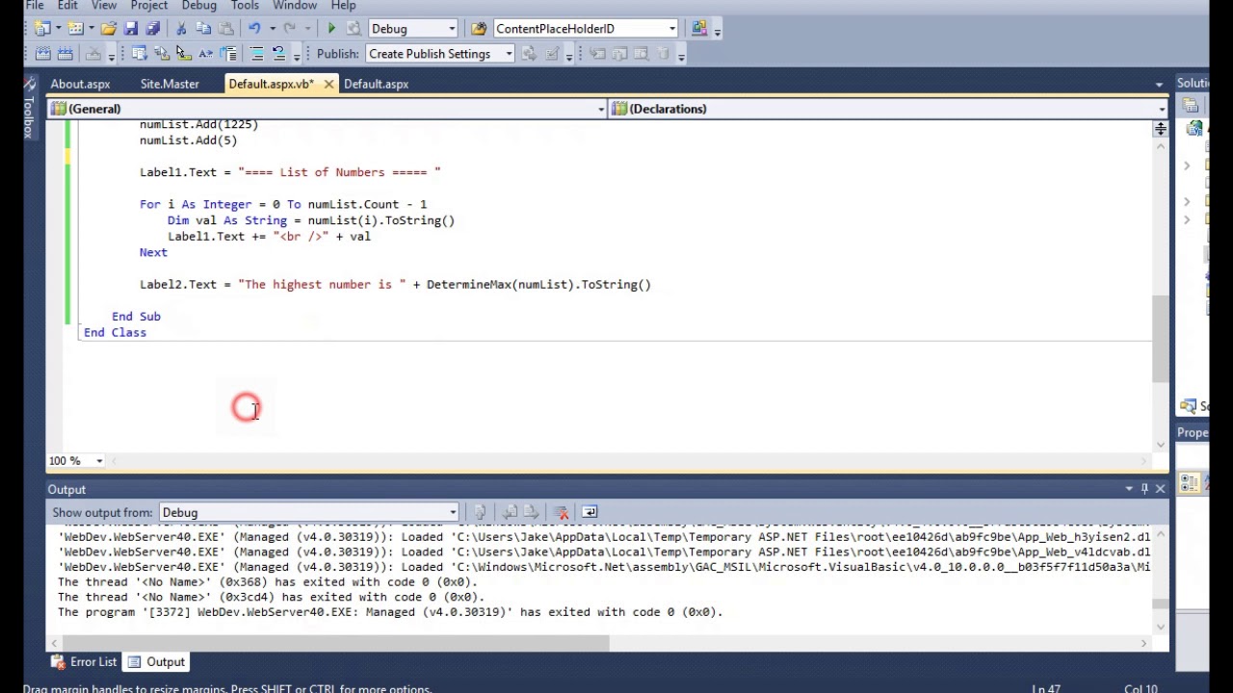Open the Project menu

149,6
